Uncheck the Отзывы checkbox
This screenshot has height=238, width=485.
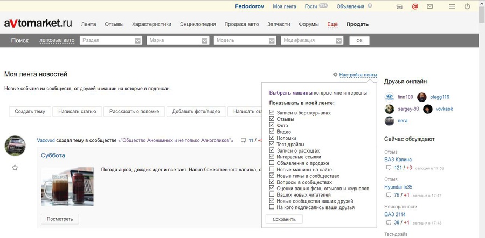[272, 119]
